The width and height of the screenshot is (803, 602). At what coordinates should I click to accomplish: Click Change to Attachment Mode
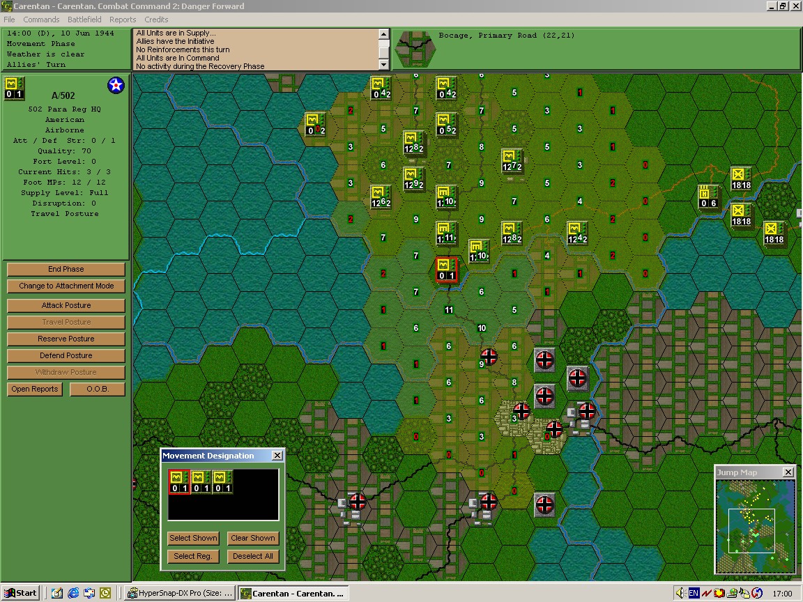(66, 286)
